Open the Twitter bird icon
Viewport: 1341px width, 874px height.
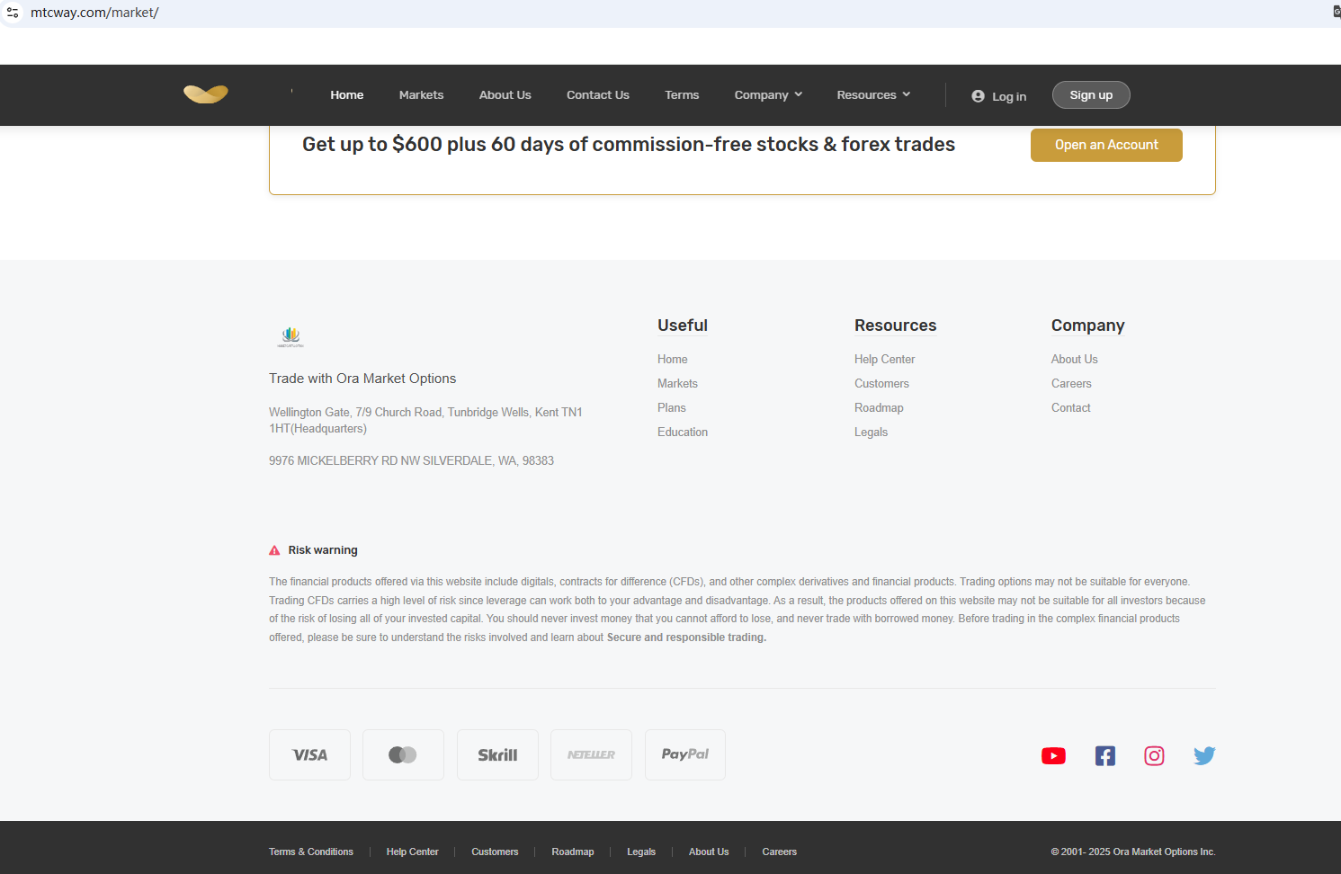tap(1204, 756)
